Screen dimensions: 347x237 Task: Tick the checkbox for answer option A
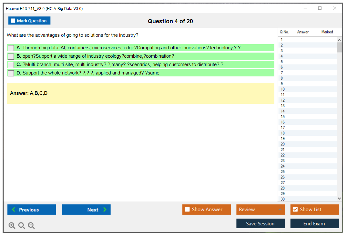tap(11, 48)
